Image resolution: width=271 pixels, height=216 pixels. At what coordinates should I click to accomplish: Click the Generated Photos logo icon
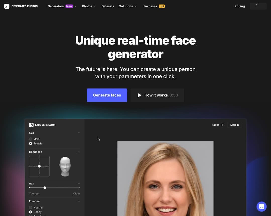[x=7, y=6]
